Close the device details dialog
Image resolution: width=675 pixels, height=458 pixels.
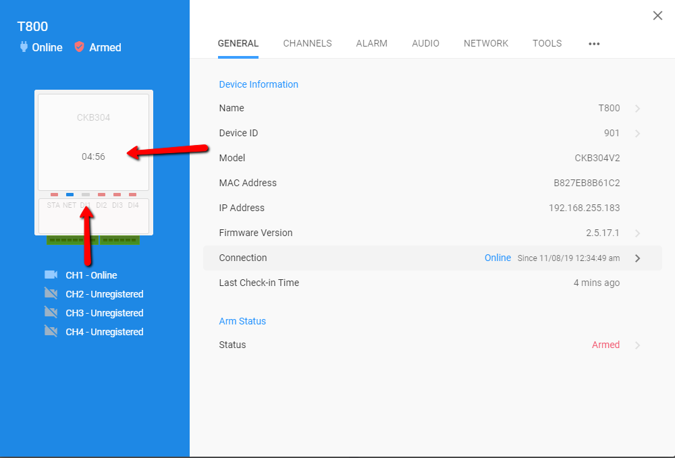[x=657, y=16]
